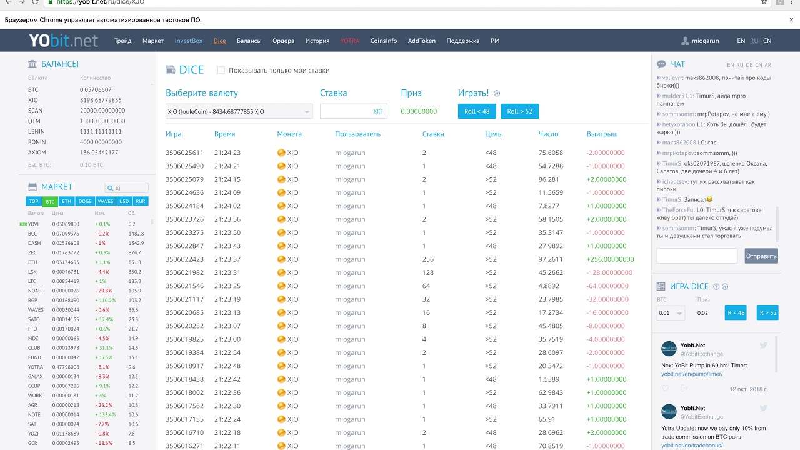800x450 pixels.
Task: Click the H icon beside Играть!
Action: [x=497, y=93]
